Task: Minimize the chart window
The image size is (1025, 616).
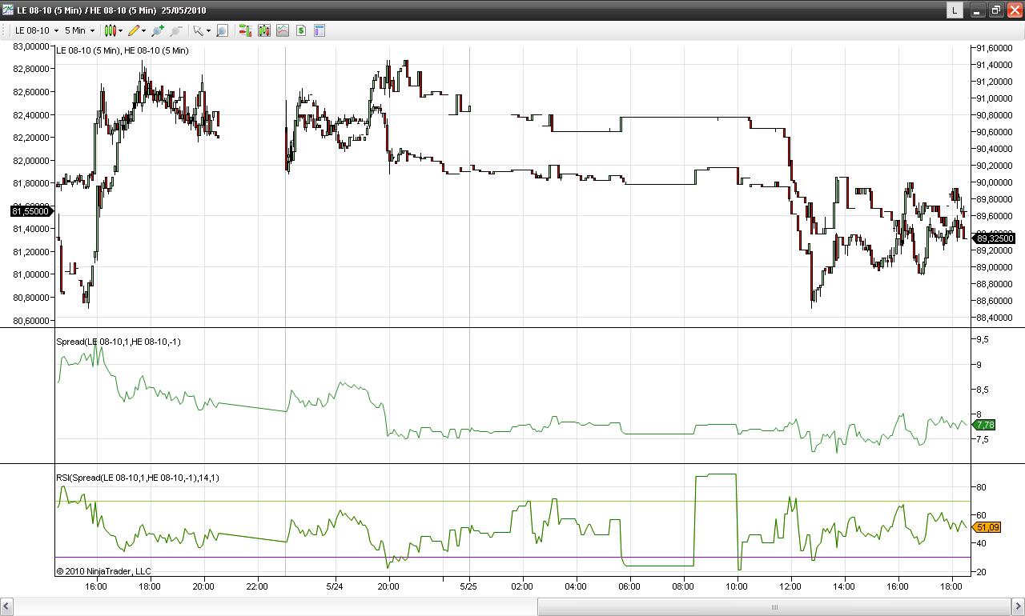Action: (977, 10)
